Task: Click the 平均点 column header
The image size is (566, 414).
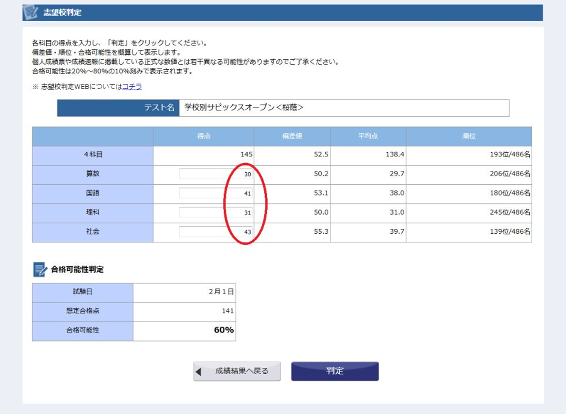Action: point(368,136)
